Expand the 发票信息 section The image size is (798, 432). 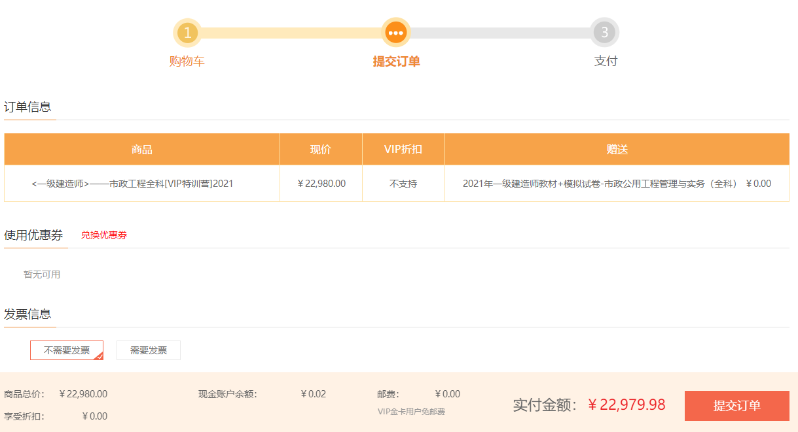pyautogui.click(x=29, y=314)
